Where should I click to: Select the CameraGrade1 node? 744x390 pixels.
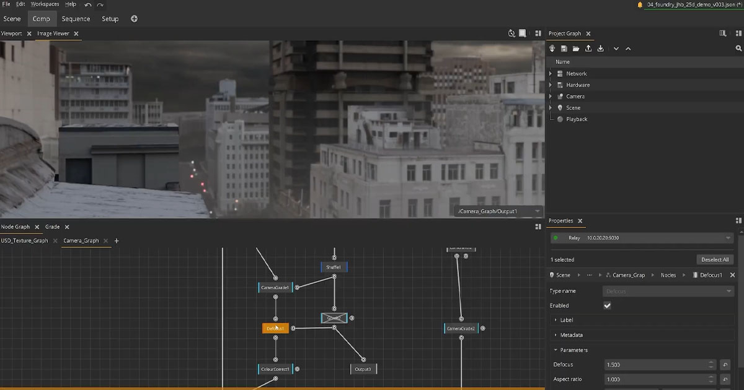(x=275, y=287)
